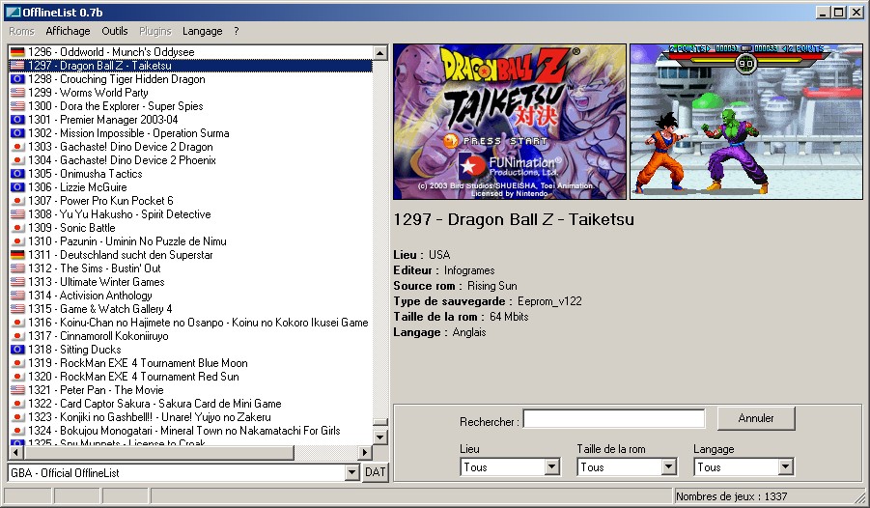Click the horizontal scroll right arrow
Screen dimensions: 870x508
[x=365, y=453]
